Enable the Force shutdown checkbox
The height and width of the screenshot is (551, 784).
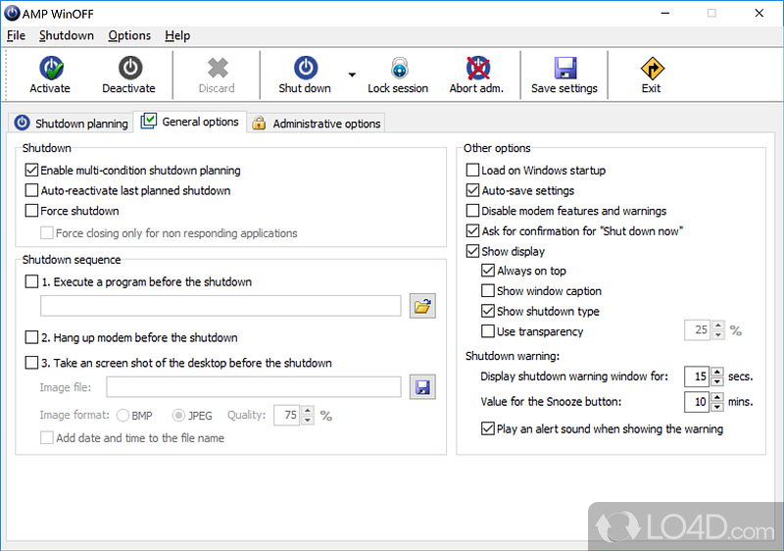(32, 211)
